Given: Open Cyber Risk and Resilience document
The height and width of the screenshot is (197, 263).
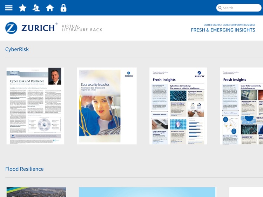Looking at the screenshot, I should point(35,106).
